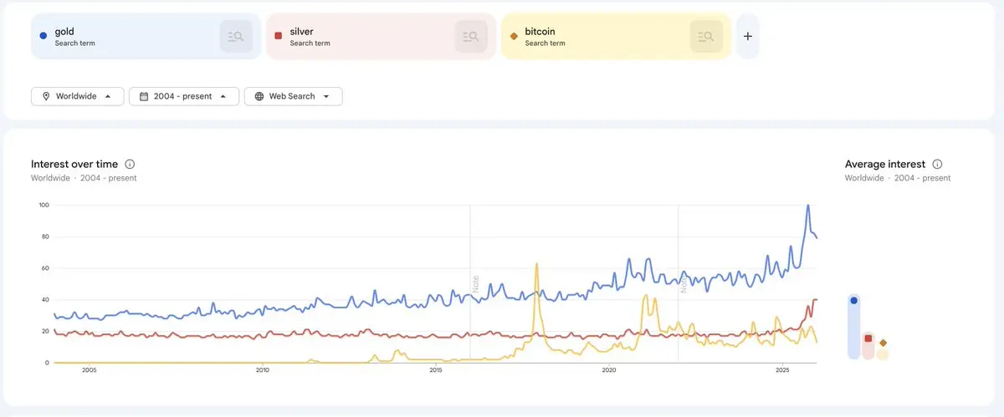
Task: Edit the bitcoin search term chip
Action: tap(586, 37)
